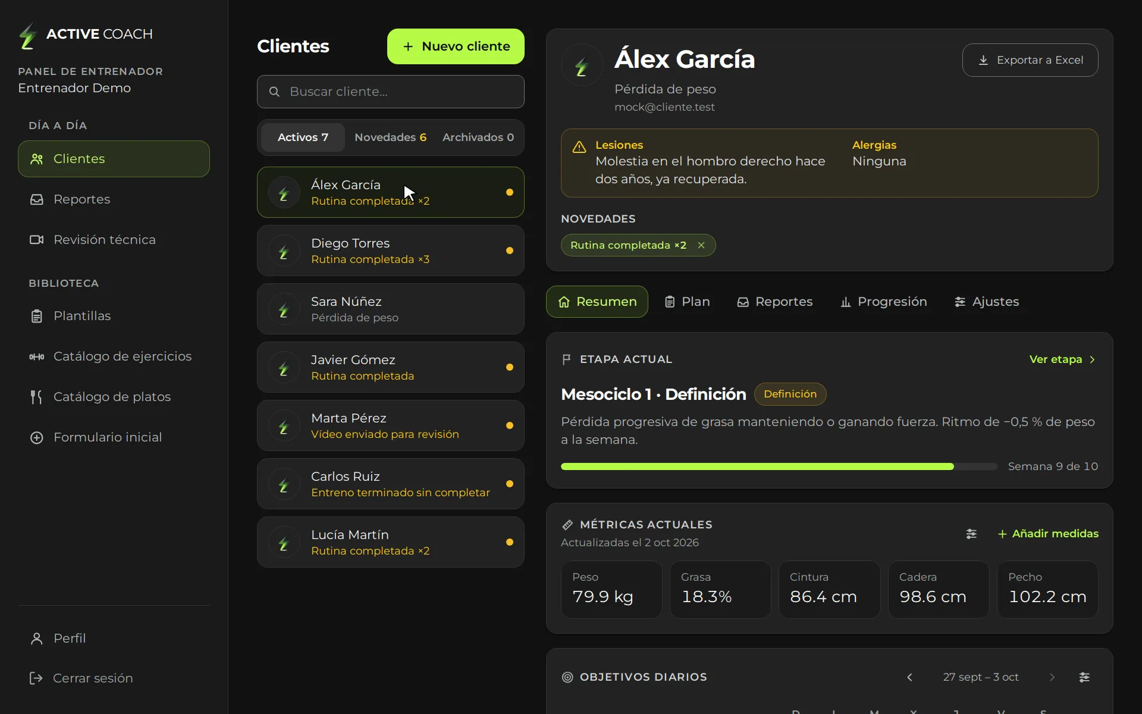Image resolution: width=1142 pixels, height=714 pixels.
Task: Open the Progresión tab
Action: [x=883, y=302]
